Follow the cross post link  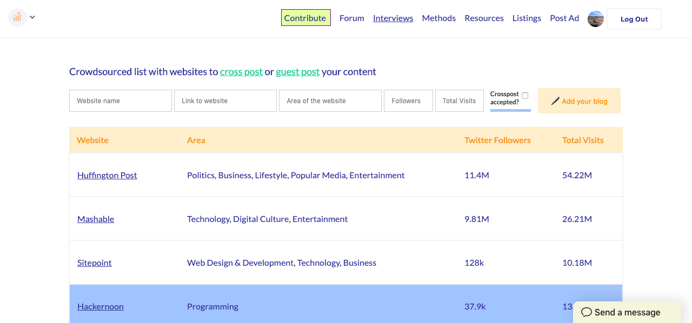click(x=241, y=72)
